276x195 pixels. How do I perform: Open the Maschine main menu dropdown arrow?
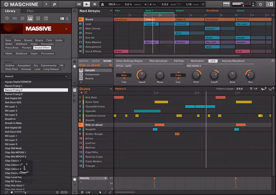(46, 4)
